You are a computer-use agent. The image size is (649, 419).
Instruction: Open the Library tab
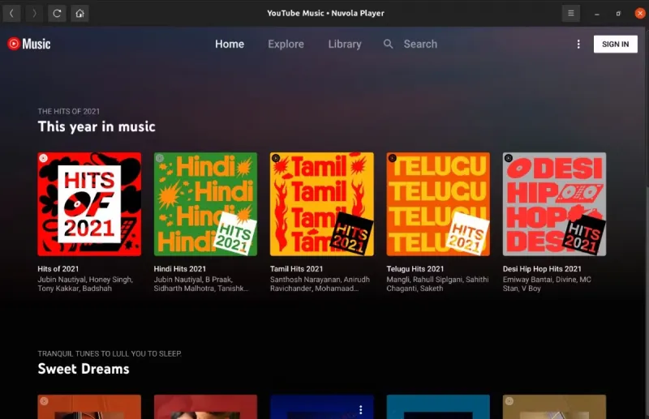pyautogui.click(x=344, y=44)
